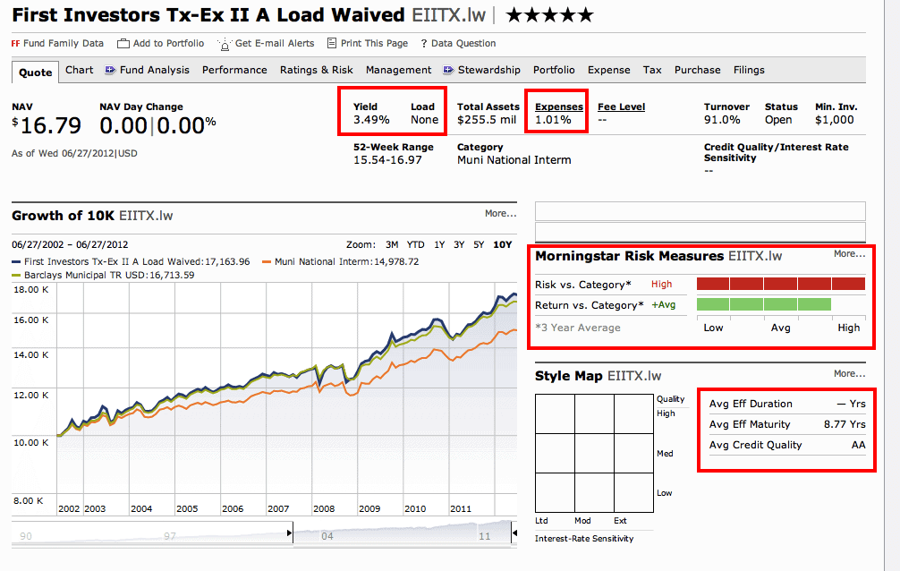Click More link in Morningstar Risk Measures
The height and width of the screenshot is (571, 900).
coord(850,254)
